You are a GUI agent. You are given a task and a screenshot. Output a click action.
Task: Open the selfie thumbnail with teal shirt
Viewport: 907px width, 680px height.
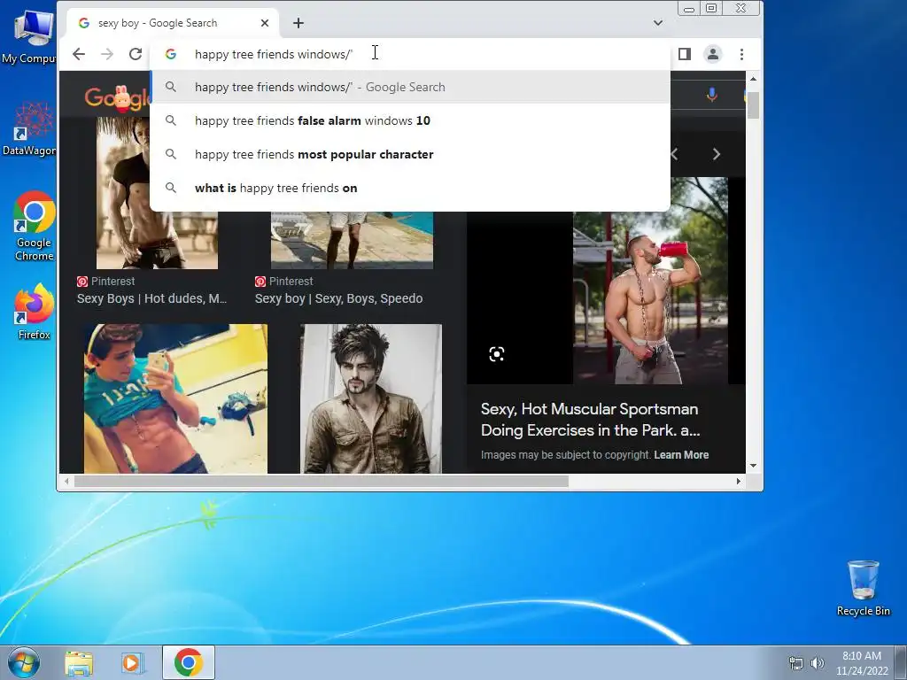click(175, 398)
